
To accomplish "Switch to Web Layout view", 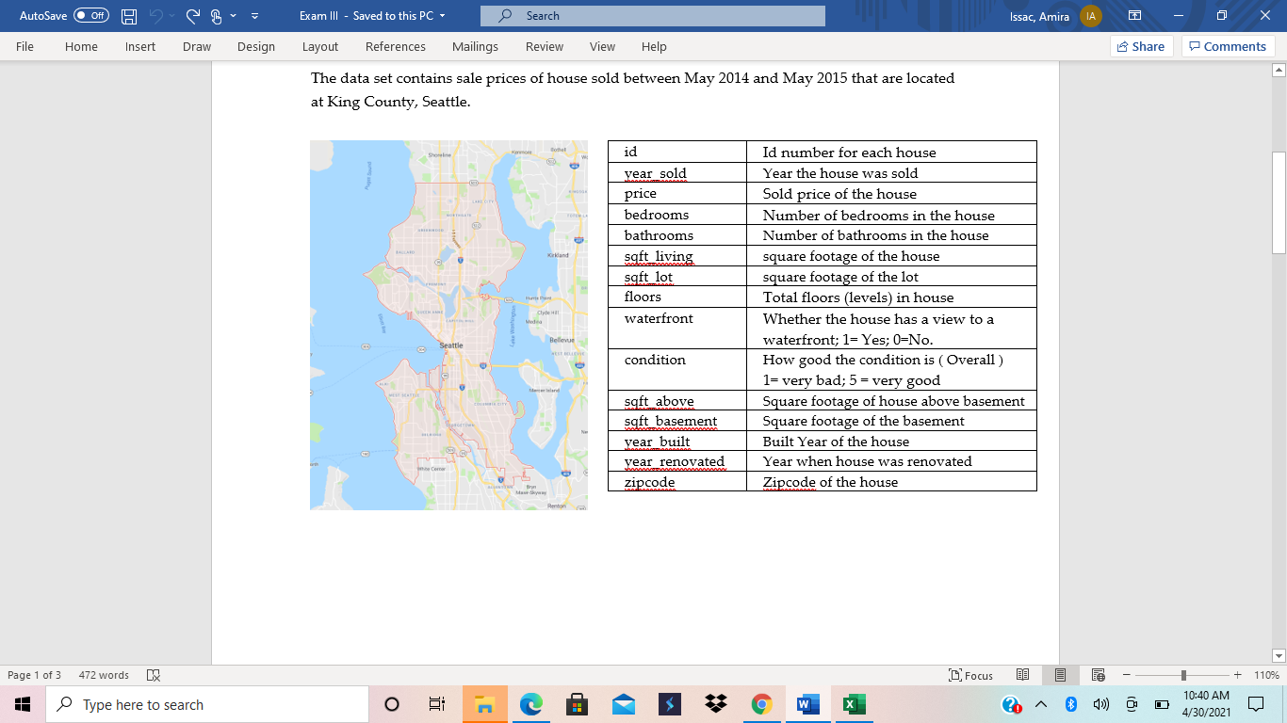I will coord(1098,675).
